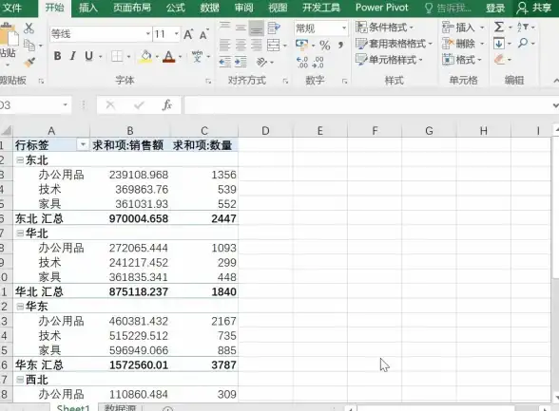Screen dimensions: 559x411
Task: Click the Cut scissors icon
Action: tap(29, 28)
